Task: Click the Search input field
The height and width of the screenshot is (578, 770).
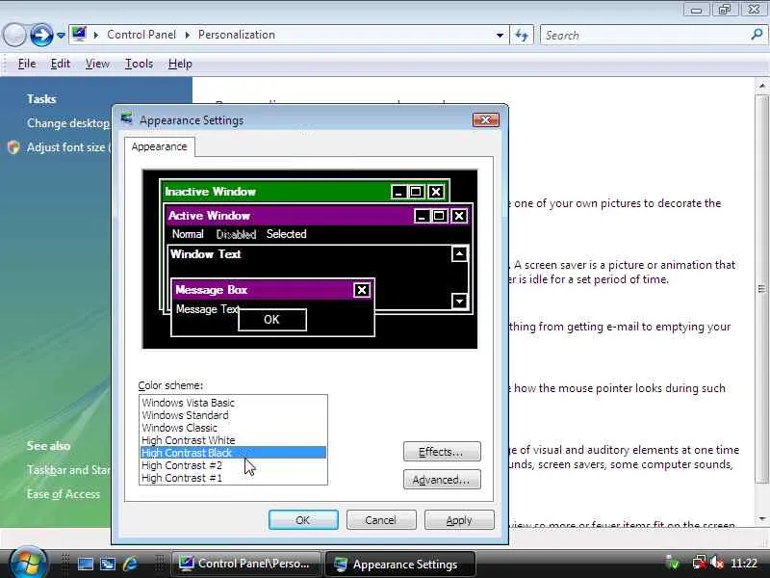Action: (644, 36)
